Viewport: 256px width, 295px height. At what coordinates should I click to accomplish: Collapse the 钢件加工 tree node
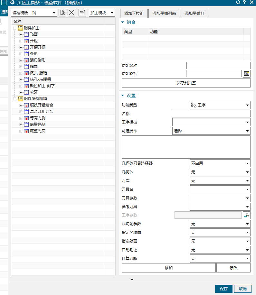[14, 28]
